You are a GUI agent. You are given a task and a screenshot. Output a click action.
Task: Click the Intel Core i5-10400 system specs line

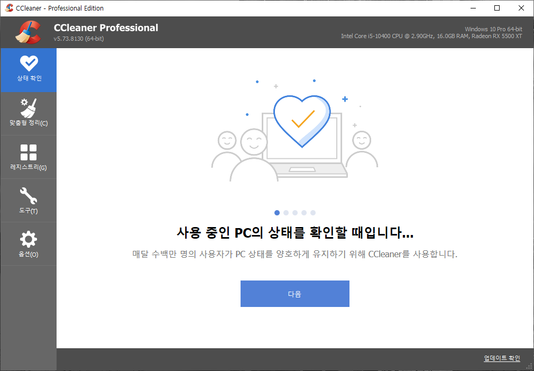[431, 36]
